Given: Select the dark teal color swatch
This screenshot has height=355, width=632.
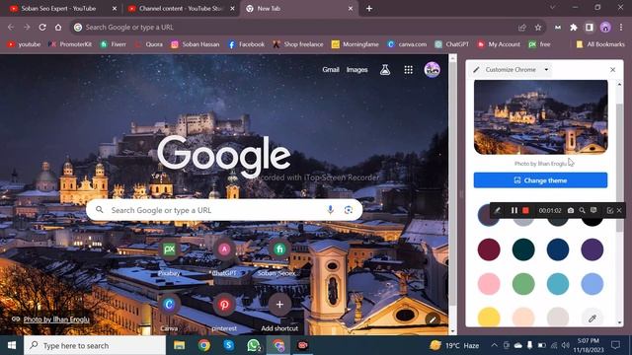Looking at the screenshot, I should tap(523, 249).
